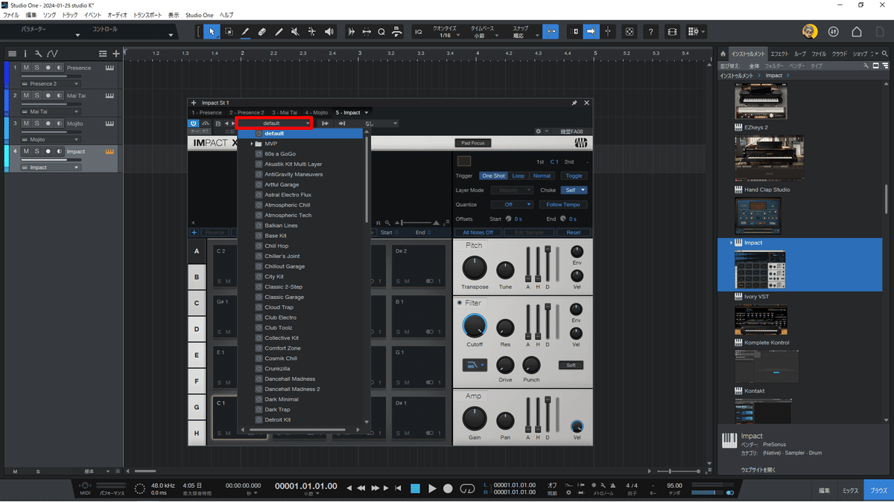Image resolution: width=894 pixels, height=502 pixels.
Task: Select the Listen speaker tool
Action: [x=329, y=32]
